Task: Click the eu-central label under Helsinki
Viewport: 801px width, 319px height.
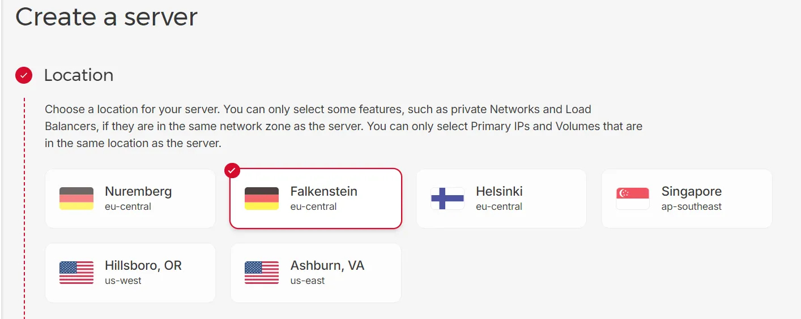Action: point(499,206)
